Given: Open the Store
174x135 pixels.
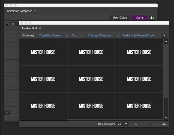Looking at the screenshot, I should point(140,18).
